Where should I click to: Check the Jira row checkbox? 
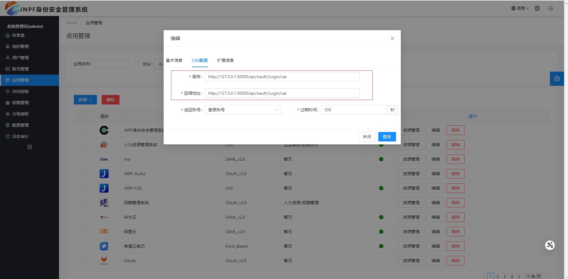[x=81, y=159]
